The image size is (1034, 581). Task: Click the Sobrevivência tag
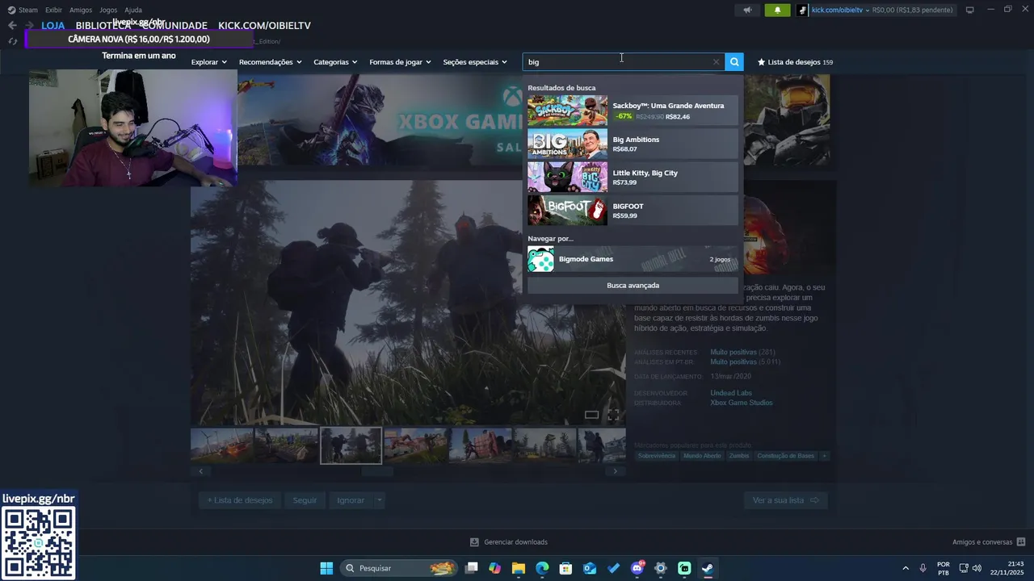click(656, 456)
